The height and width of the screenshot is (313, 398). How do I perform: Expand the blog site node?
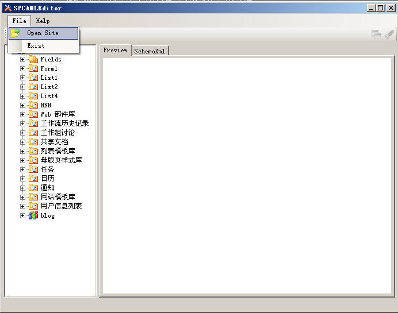click(x=22, y=216)
